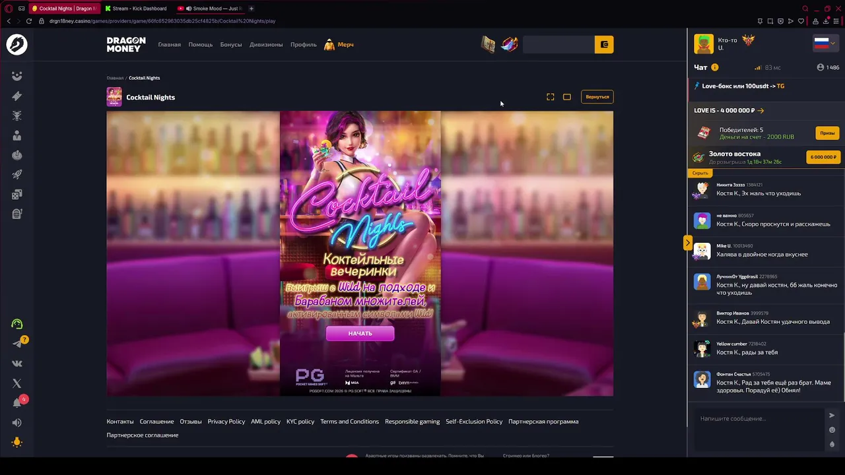Open the Отзывы footer link
The height and width of the screenshot is (475, 845).
[x=191, y=422]
